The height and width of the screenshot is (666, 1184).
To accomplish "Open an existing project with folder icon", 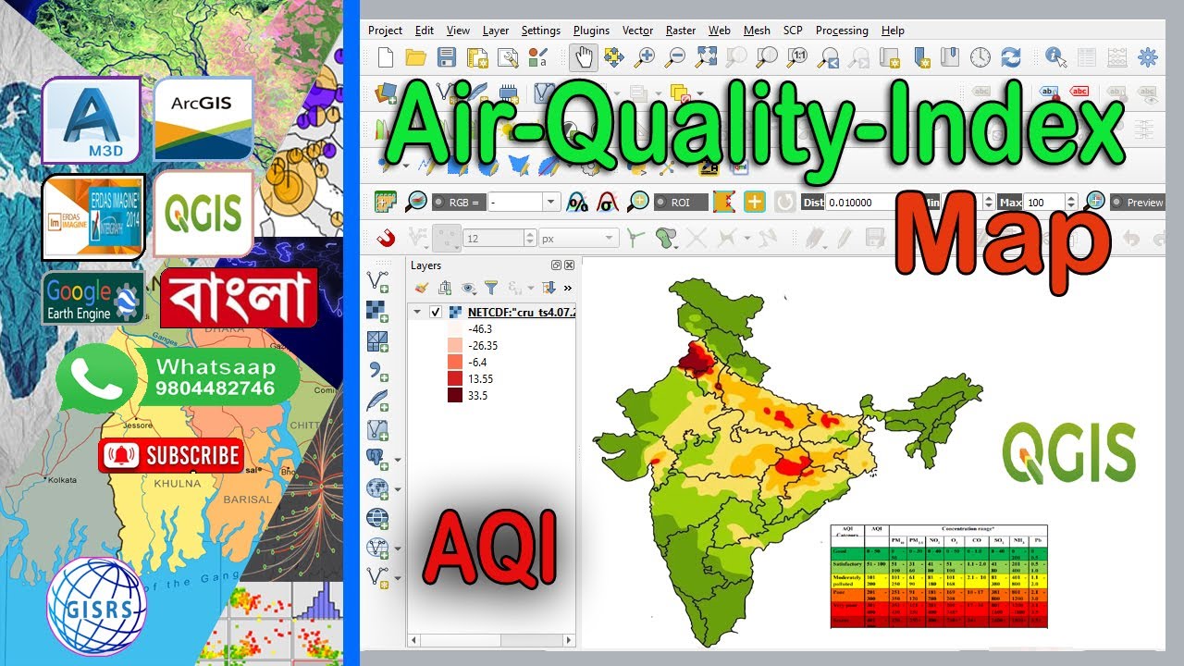I will click(x=415, y=57).
